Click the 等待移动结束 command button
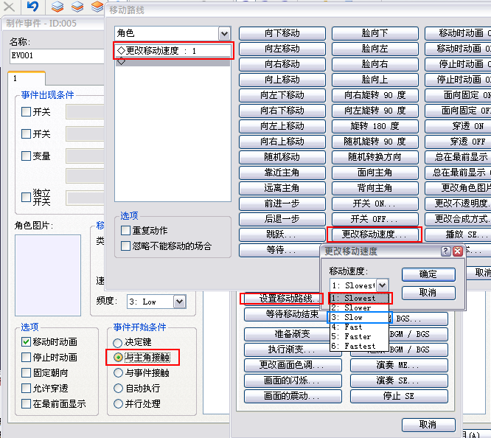The image size is (491, 438). (288, 314)
